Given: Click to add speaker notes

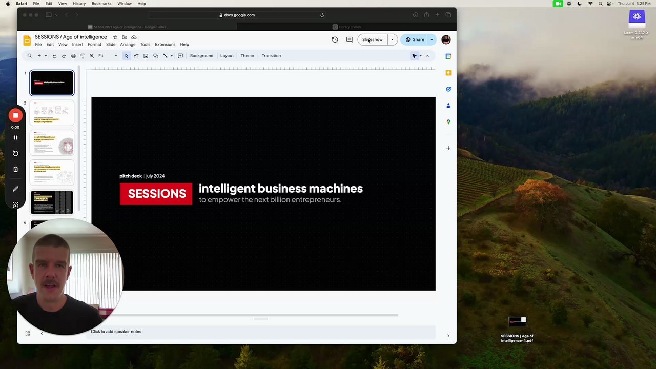Looking at the screenshot, I should click(263, 332).
